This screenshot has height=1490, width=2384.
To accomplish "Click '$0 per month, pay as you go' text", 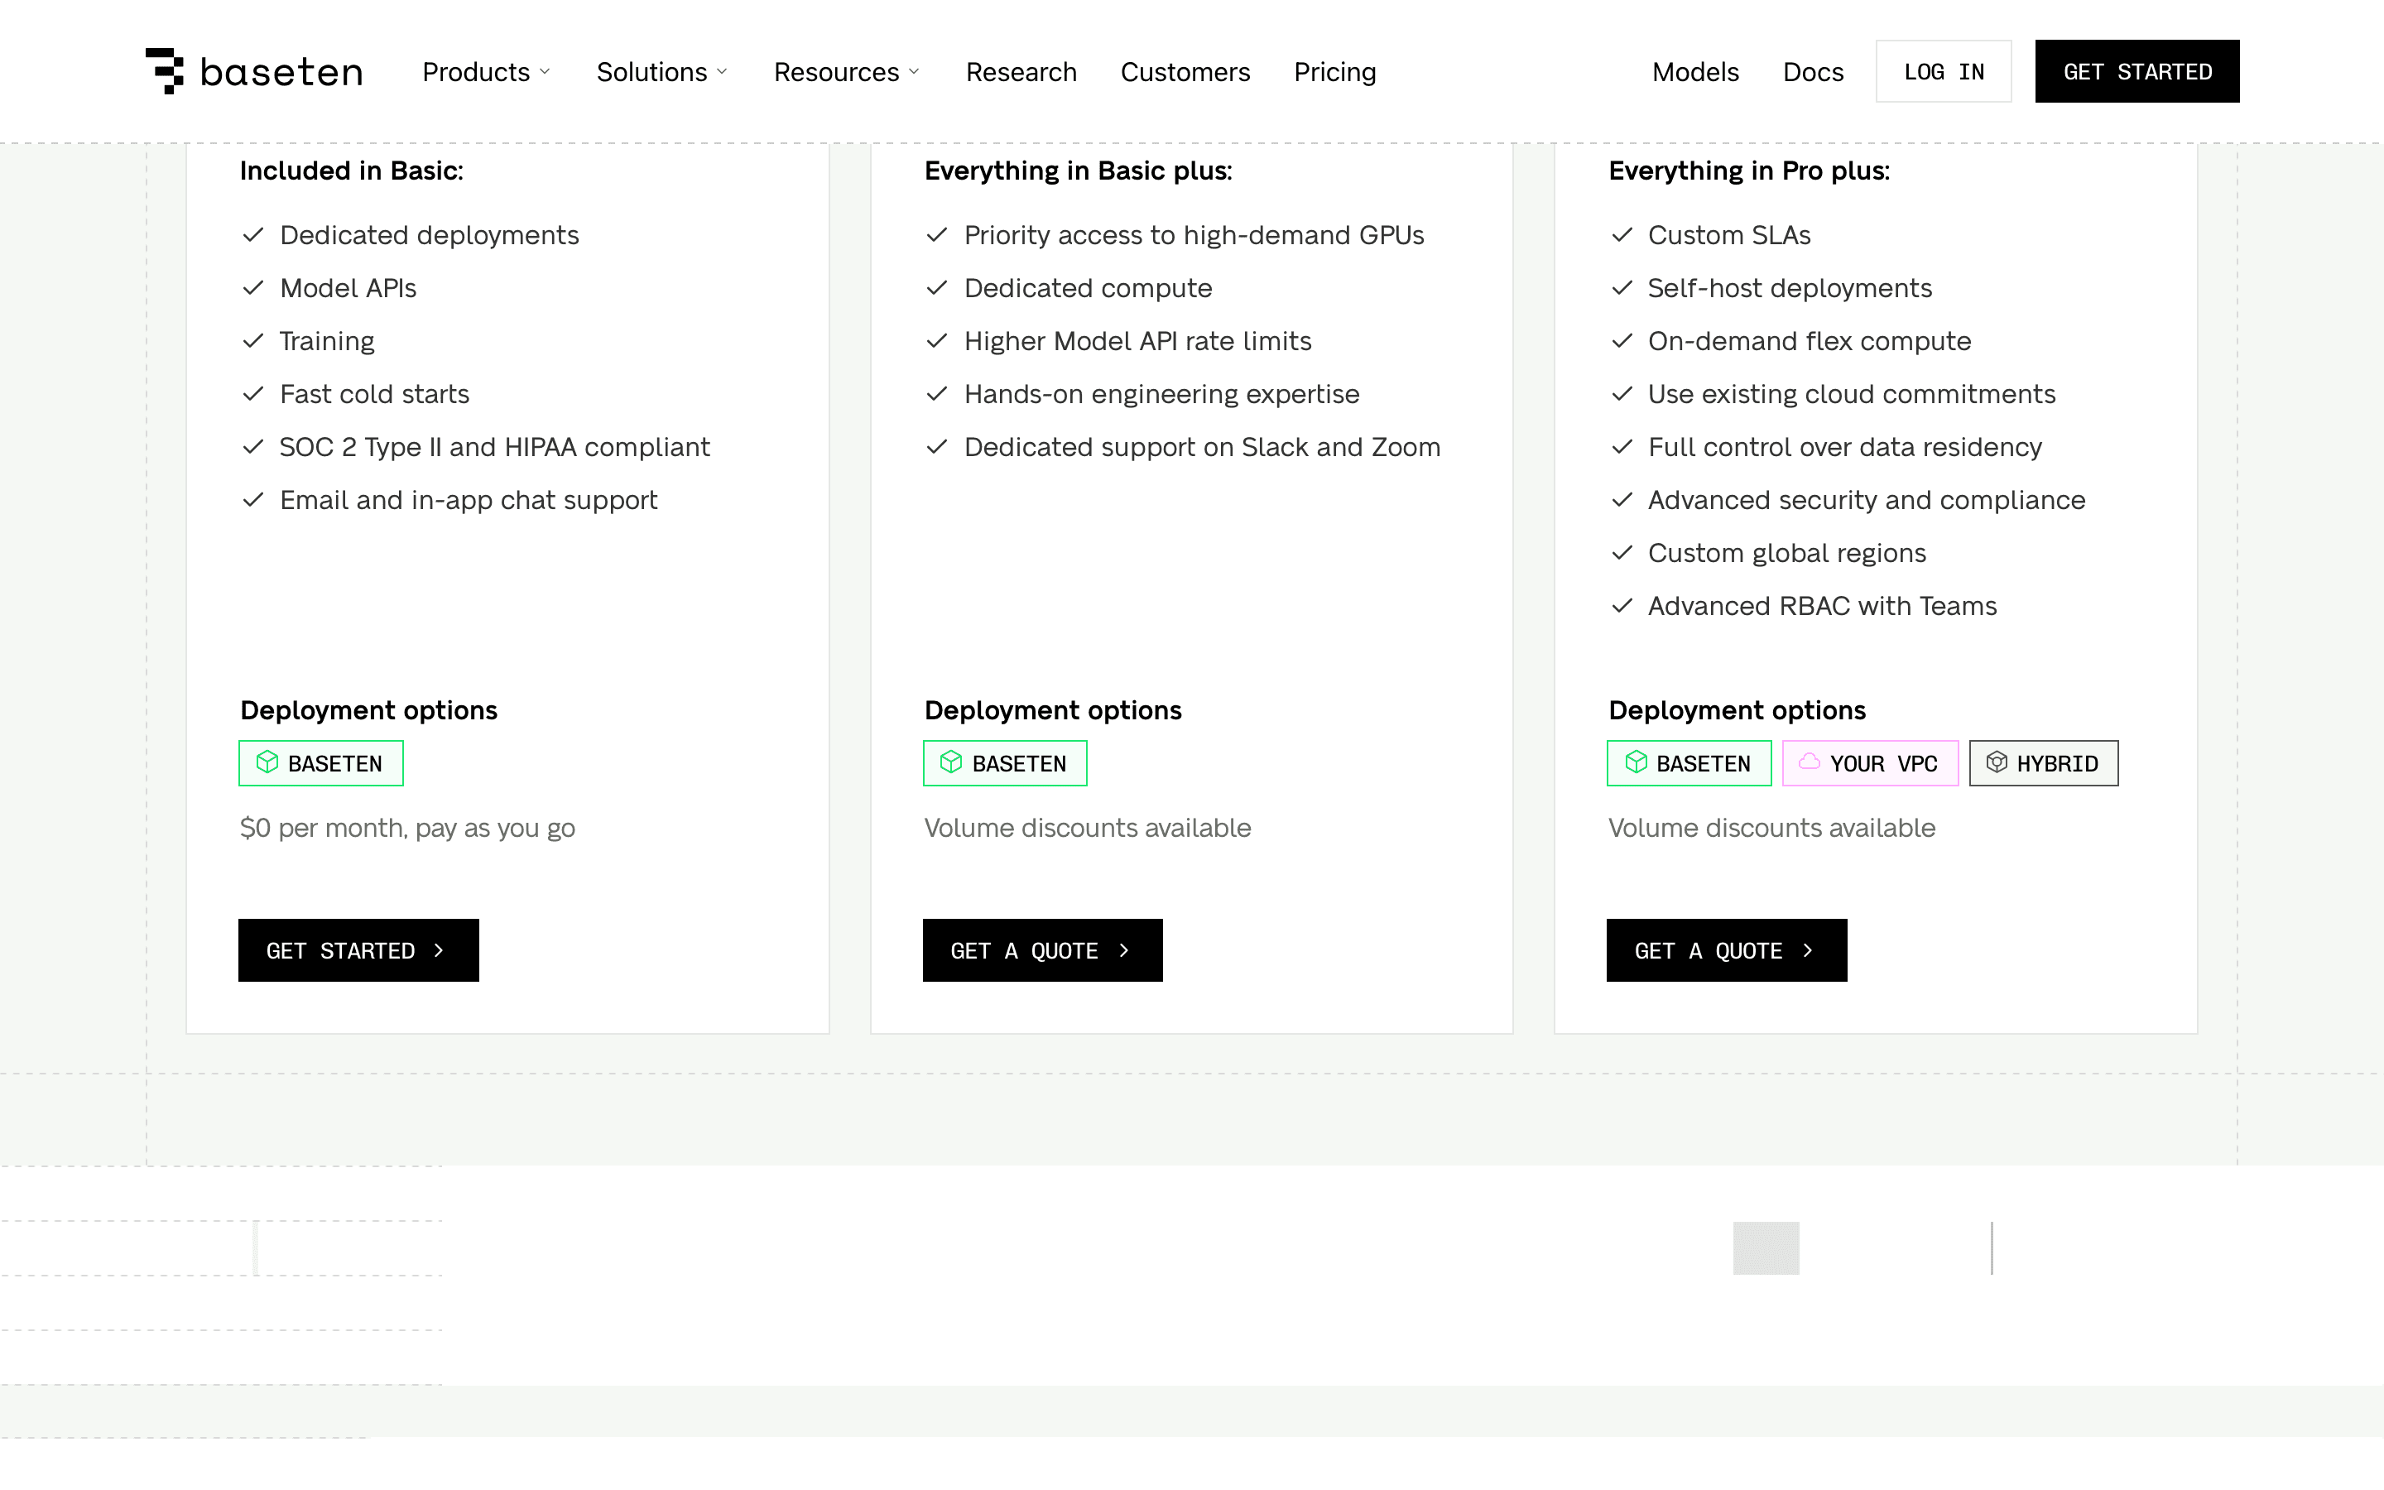I will click(407, 828).
